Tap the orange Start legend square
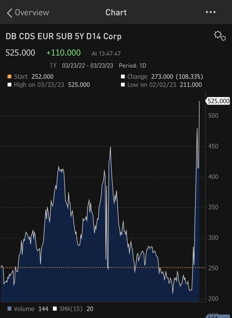 9,77
